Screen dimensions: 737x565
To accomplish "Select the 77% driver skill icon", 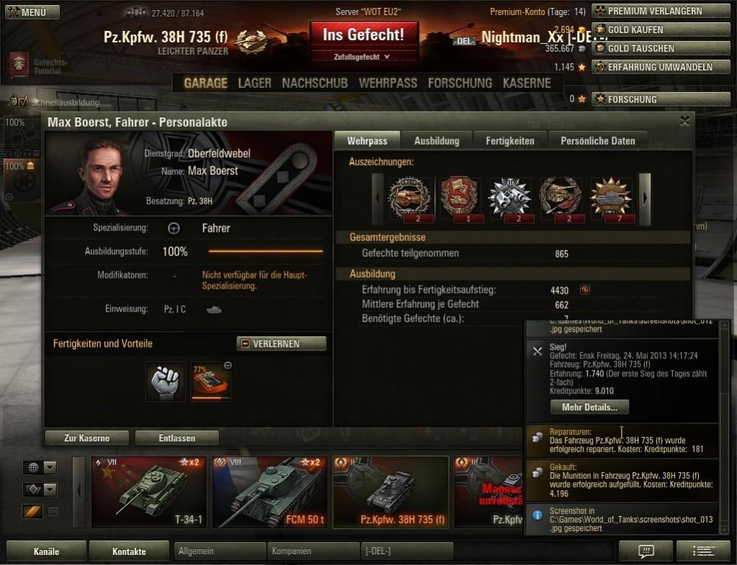I will pos(210,381).
